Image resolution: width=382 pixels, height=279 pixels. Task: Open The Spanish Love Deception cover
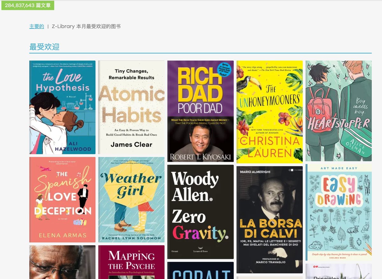[62, 200]
